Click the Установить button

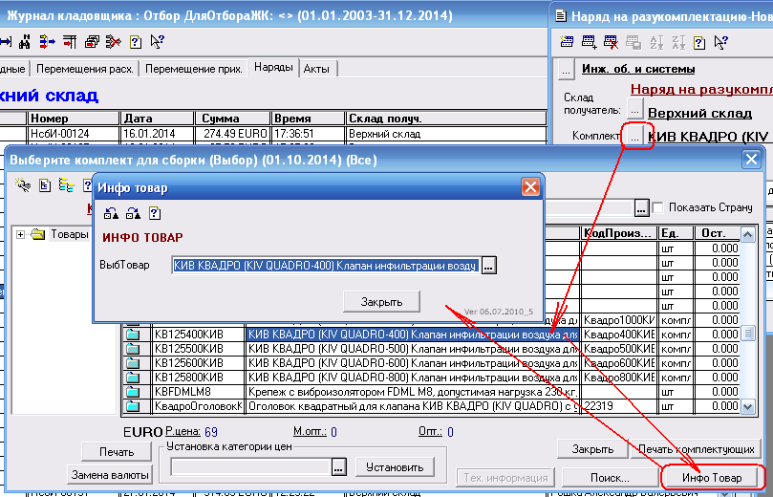pos(395,467)
